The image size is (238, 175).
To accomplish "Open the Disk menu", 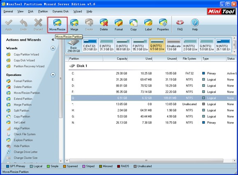I will coord(30,12).
